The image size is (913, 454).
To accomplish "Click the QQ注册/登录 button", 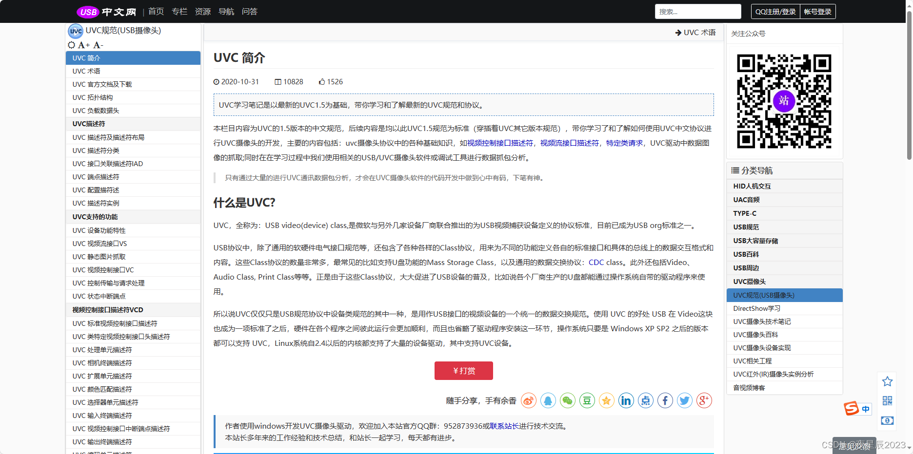I will pyautogui.click(x=775, y=11).
